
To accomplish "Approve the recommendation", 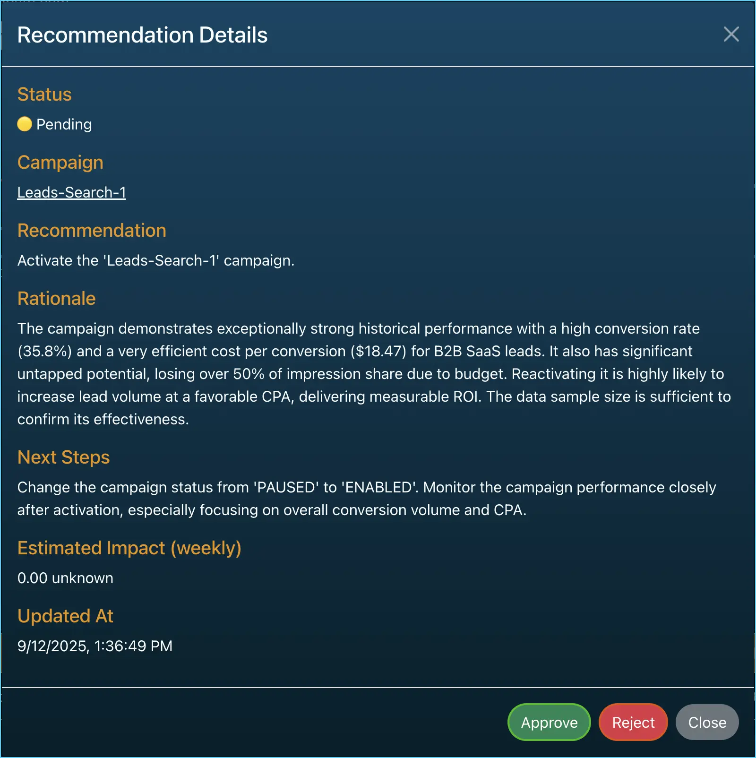I will 549,722.
